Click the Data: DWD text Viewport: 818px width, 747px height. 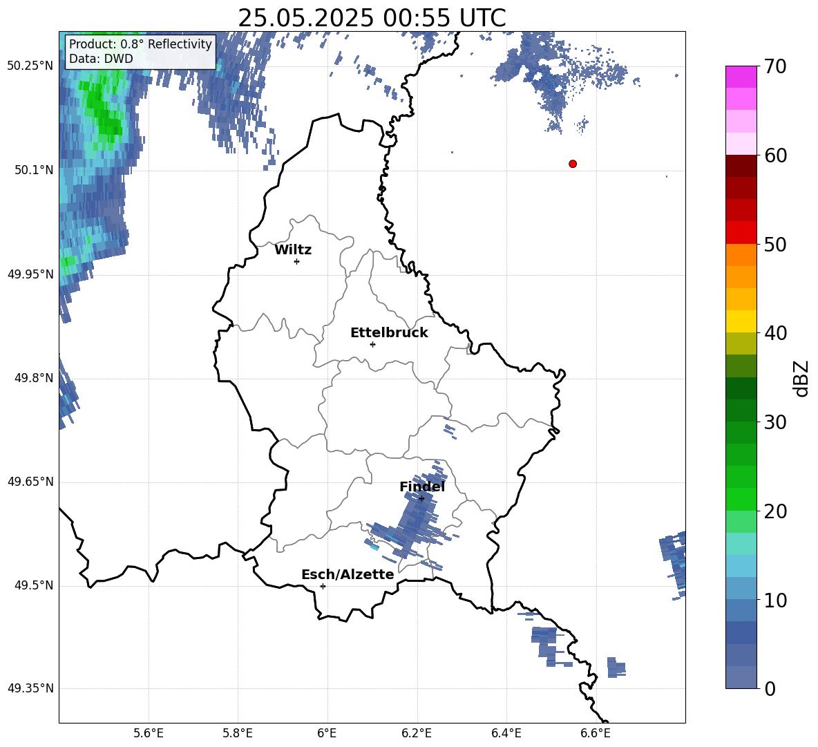point(101,59)
